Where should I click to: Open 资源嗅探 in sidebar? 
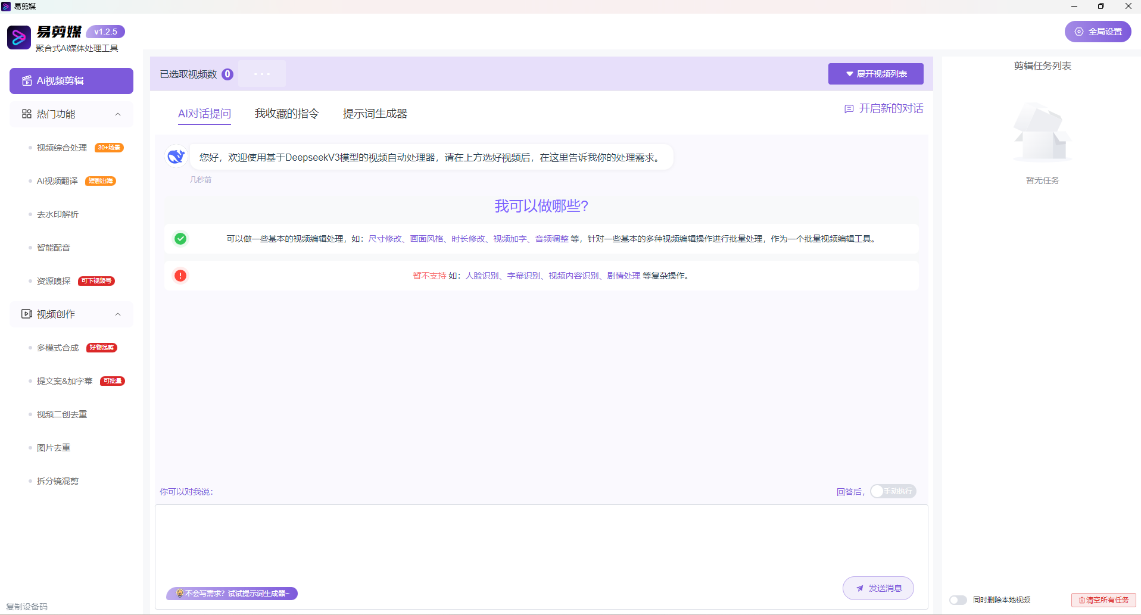coord(54,281)
